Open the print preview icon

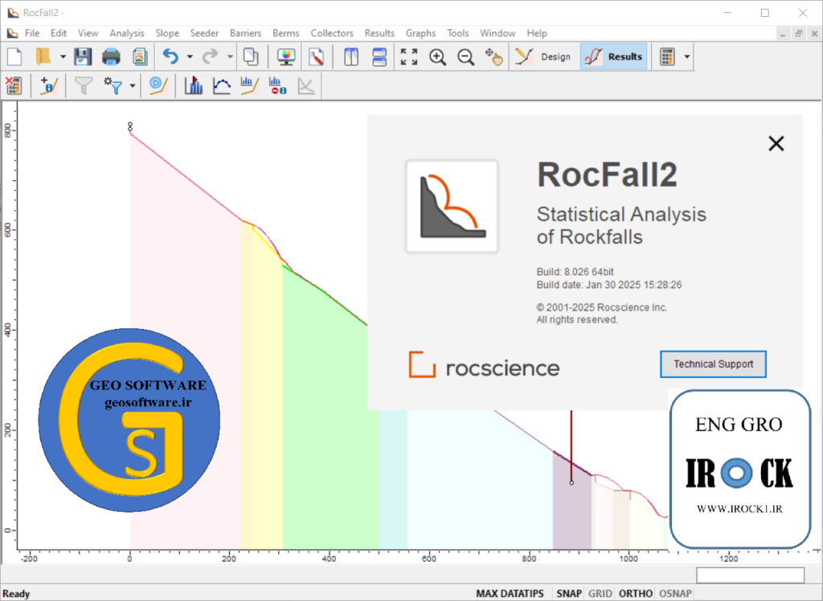[140, 56]
